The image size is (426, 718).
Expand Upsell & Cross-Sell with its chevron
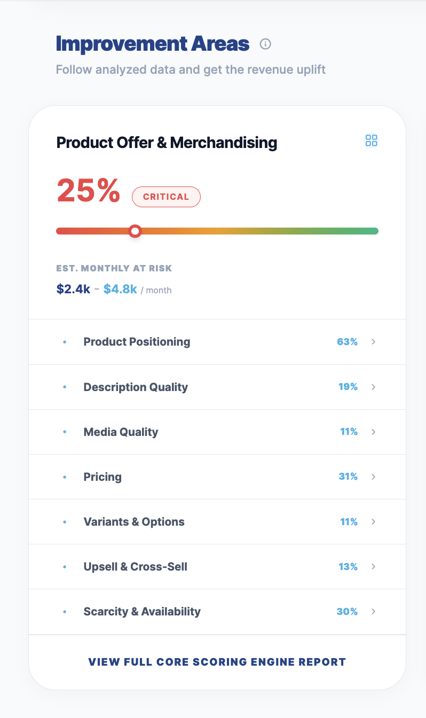[x=374, y=566]
